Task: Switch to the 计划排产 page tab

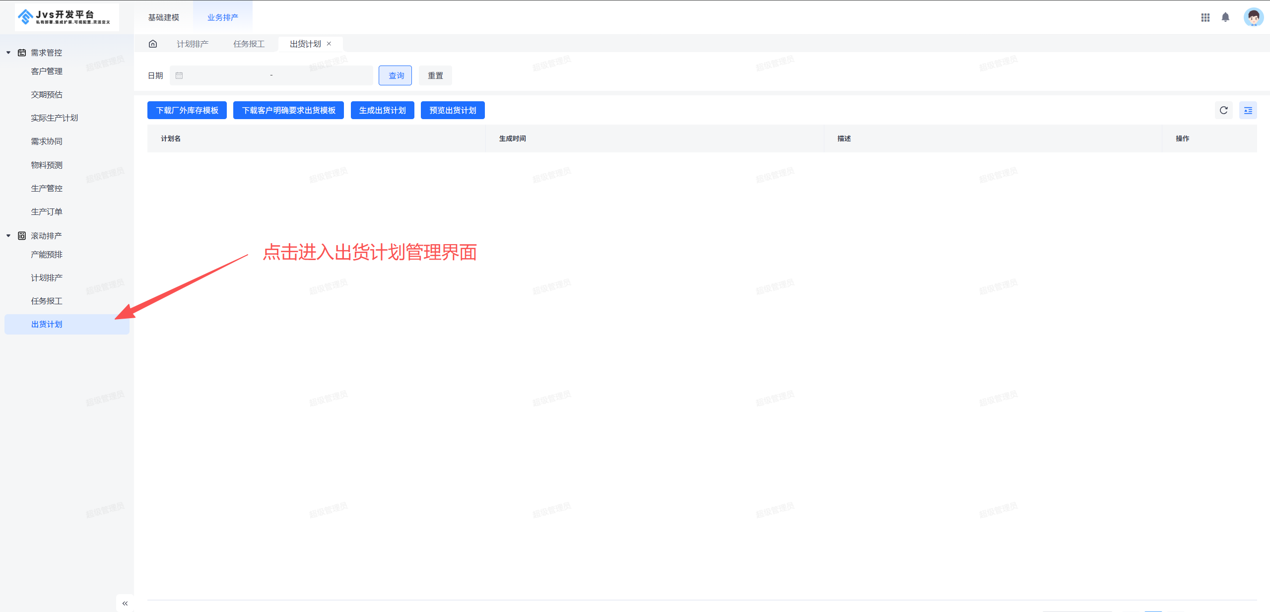Action: click(x=193, y=44)
